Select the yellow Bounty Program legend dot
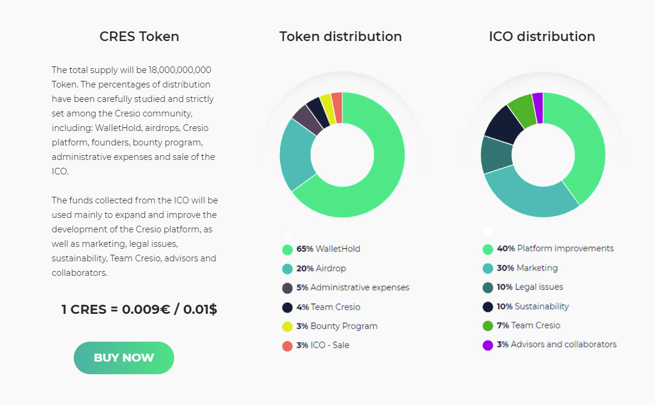Screen dimensions: 655x405 pyautogui.click(x=287, y=327)
